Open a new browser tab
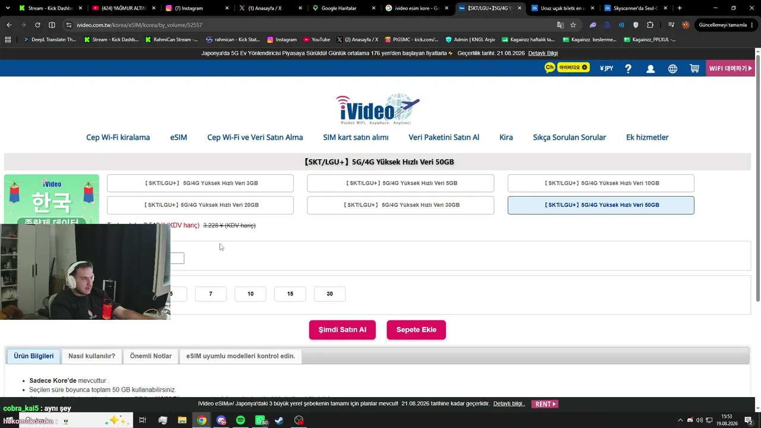The height and width of the screenshot is (428, 761). (x=680, y=8)
